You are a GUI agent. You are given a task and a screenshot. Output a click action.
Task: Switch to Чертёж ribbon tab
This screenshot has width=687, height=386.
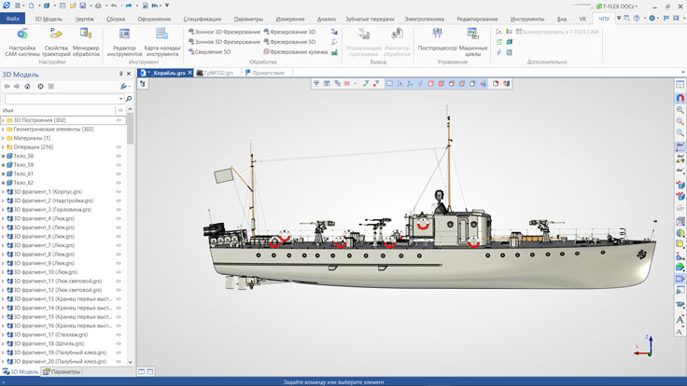(x=85, y=20)
